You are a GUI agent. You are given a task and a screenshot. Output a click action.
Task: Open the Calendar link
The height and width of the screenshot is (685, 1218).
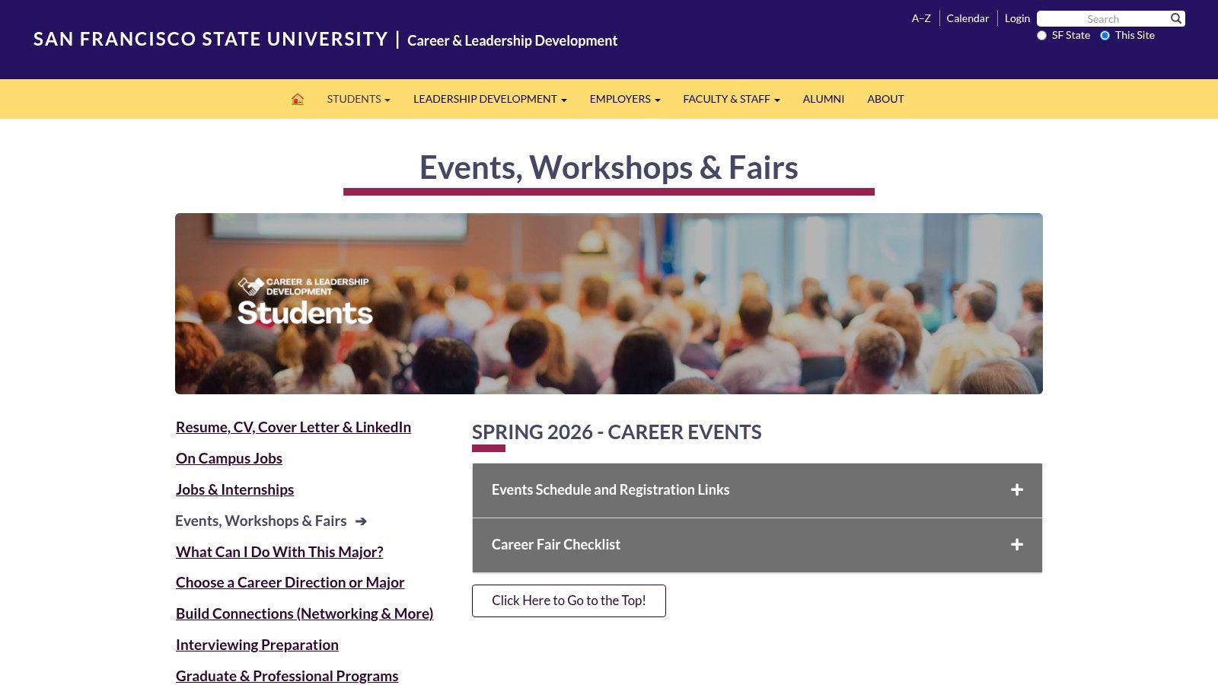click(968, 18)
